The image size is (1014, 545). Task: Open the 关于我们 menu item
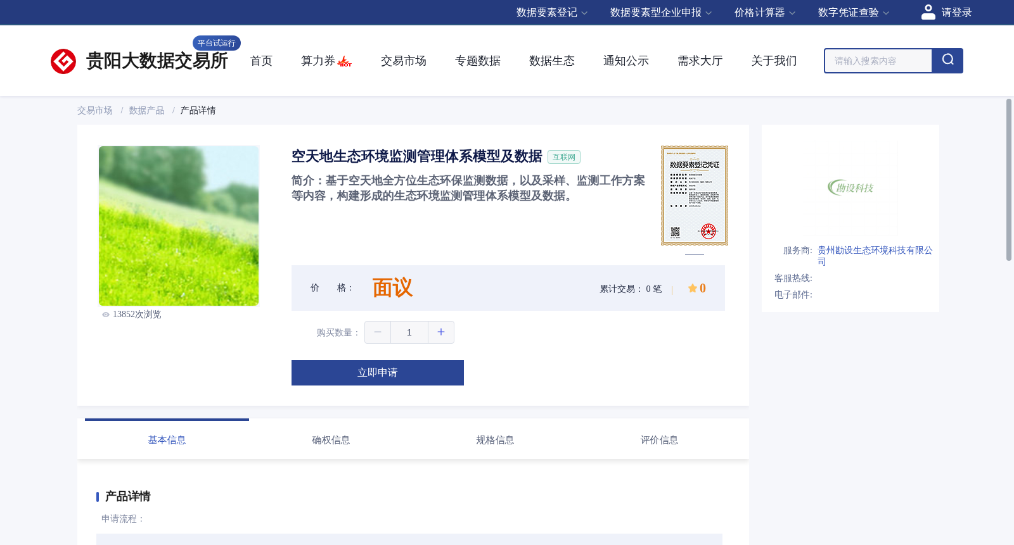tap(774, 61)
